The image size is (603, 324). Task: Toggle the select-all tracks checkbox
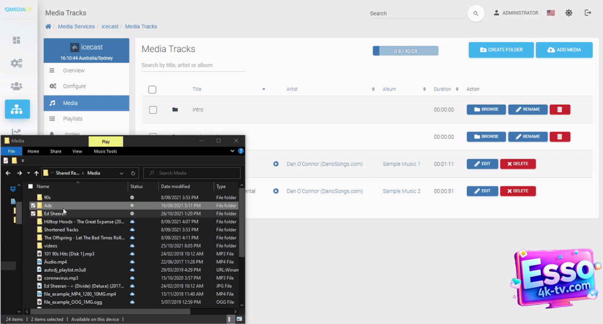coord(152,89)
